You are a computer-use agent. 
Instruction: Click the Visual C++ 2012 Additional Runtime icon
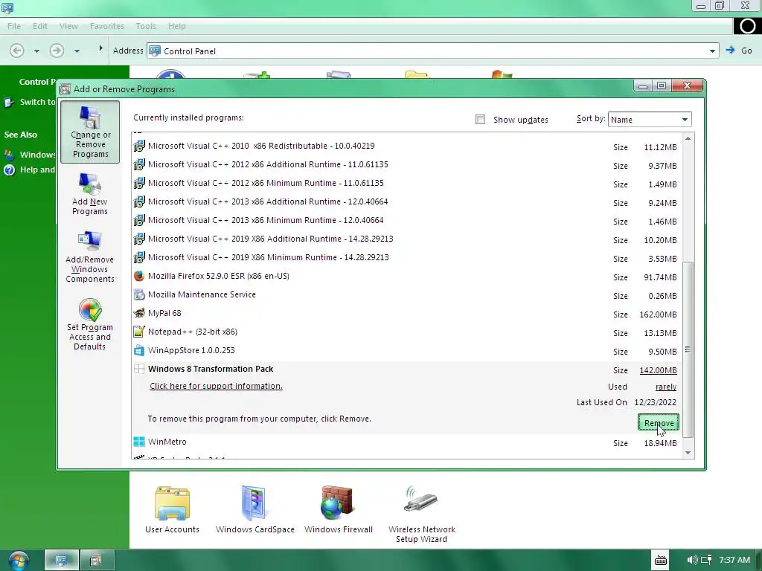(139, 164)
